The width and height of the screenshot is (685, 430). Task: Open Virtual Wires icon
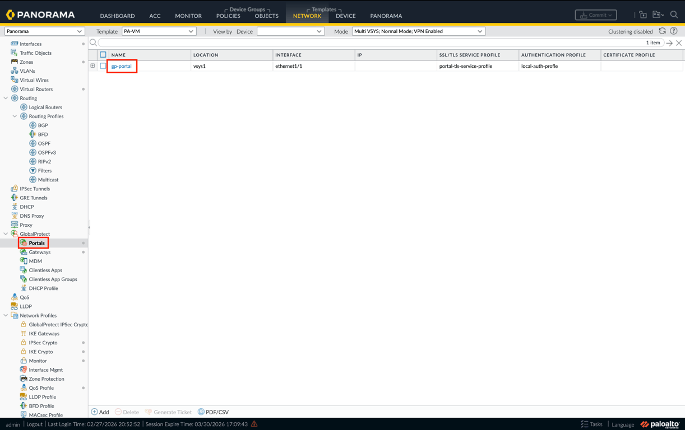15,80
